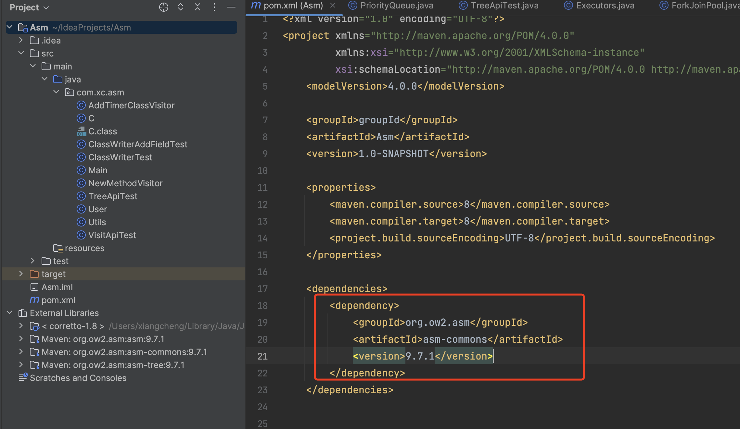Select the resources folder icon

(58, 248)
